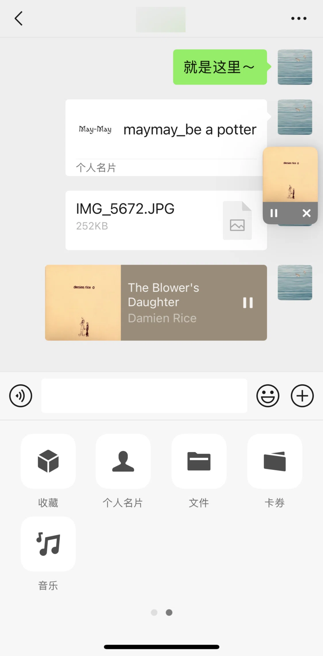Viewport: 323px width, 656px height.
Task: Tap The Blower's Daughter song title
Action: 163,295
